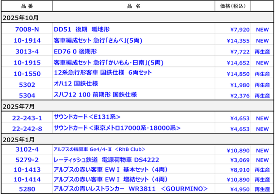Open 客車編成セット 急行「さんべ」(5両) link

point(98,41)
